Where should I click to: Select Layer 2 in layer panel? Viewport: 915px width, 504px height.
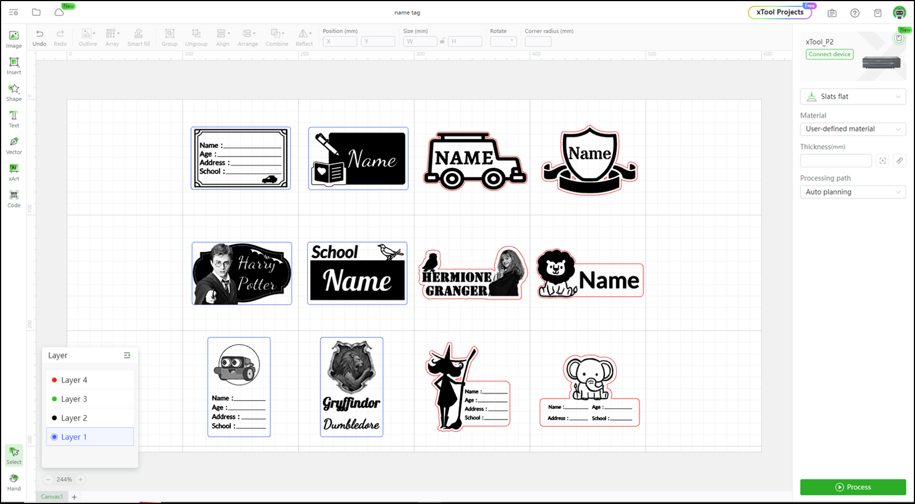pyautogui.click(x=90, y=418)
